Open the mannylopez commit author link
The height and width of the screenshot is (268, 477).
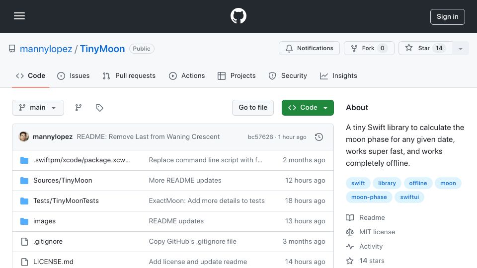(x=53, y=137)
